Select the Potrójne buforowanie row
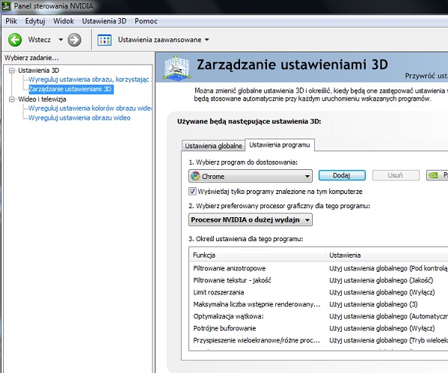The image size is (448, 373). [319, 328]
